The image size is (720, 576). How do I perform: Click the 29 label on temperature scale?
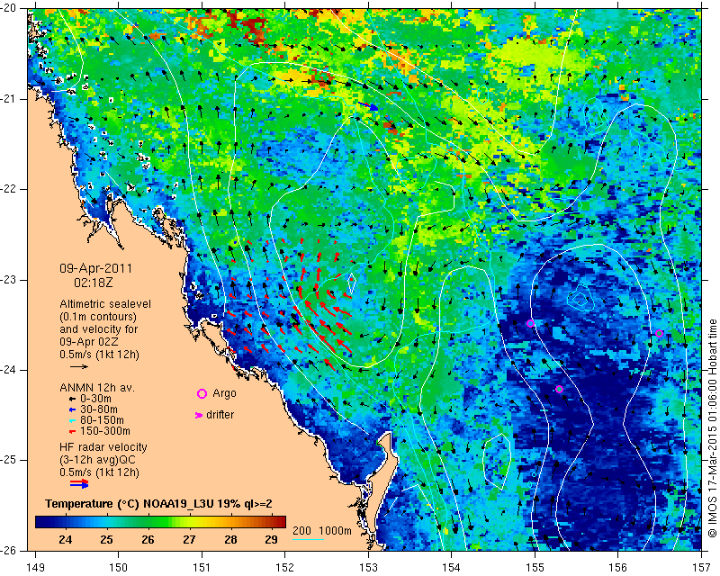(x=272, y=540)
